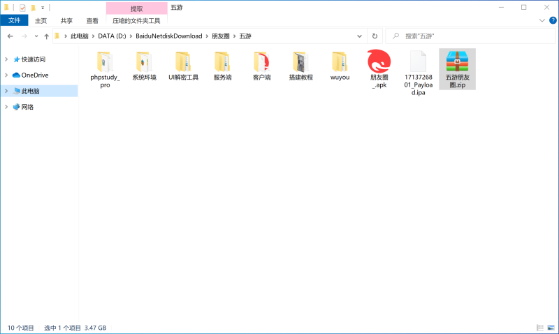Click the search box for 五游
This screenshot has width=559, height=334.
coord(468,36)
